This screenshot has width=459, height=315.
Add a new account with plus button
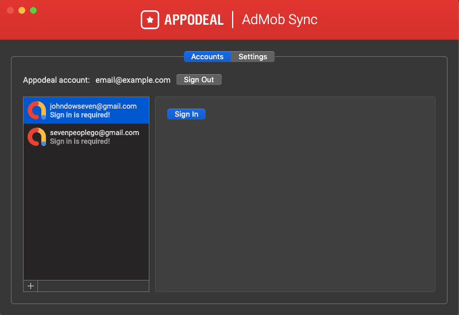tap(30, 286)
